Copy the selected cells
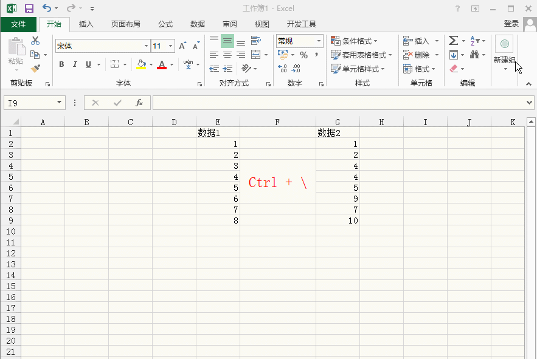The height and width of the screenshot is (359, 537). [x=35, y=55]
